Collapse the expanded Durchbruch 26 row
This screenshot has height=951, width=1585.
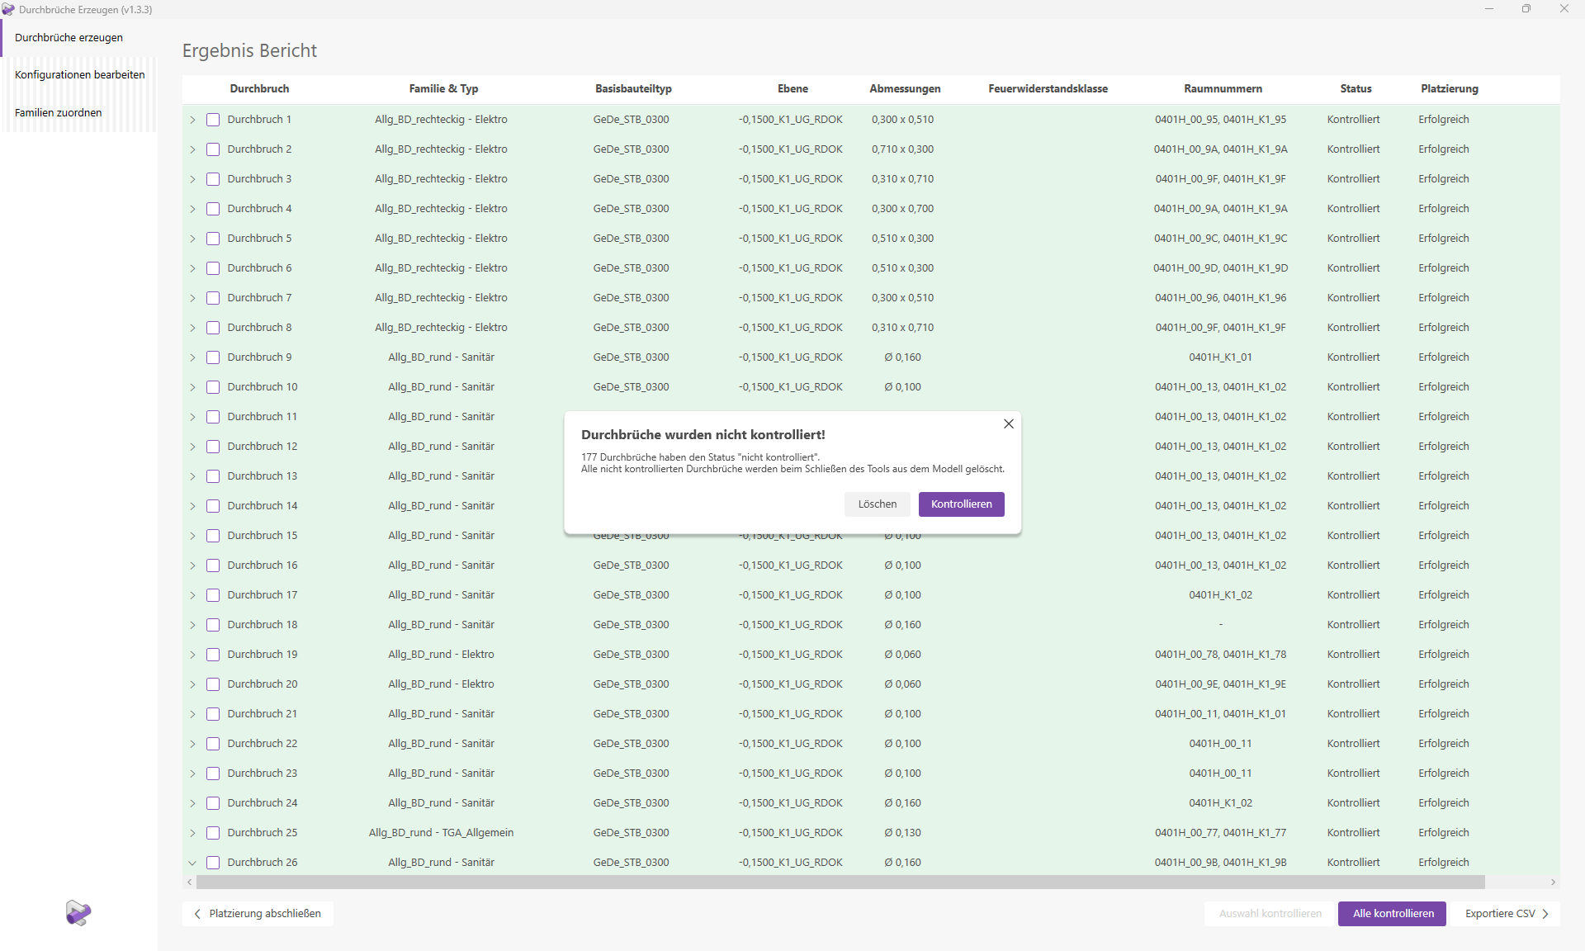coord(192,863)
